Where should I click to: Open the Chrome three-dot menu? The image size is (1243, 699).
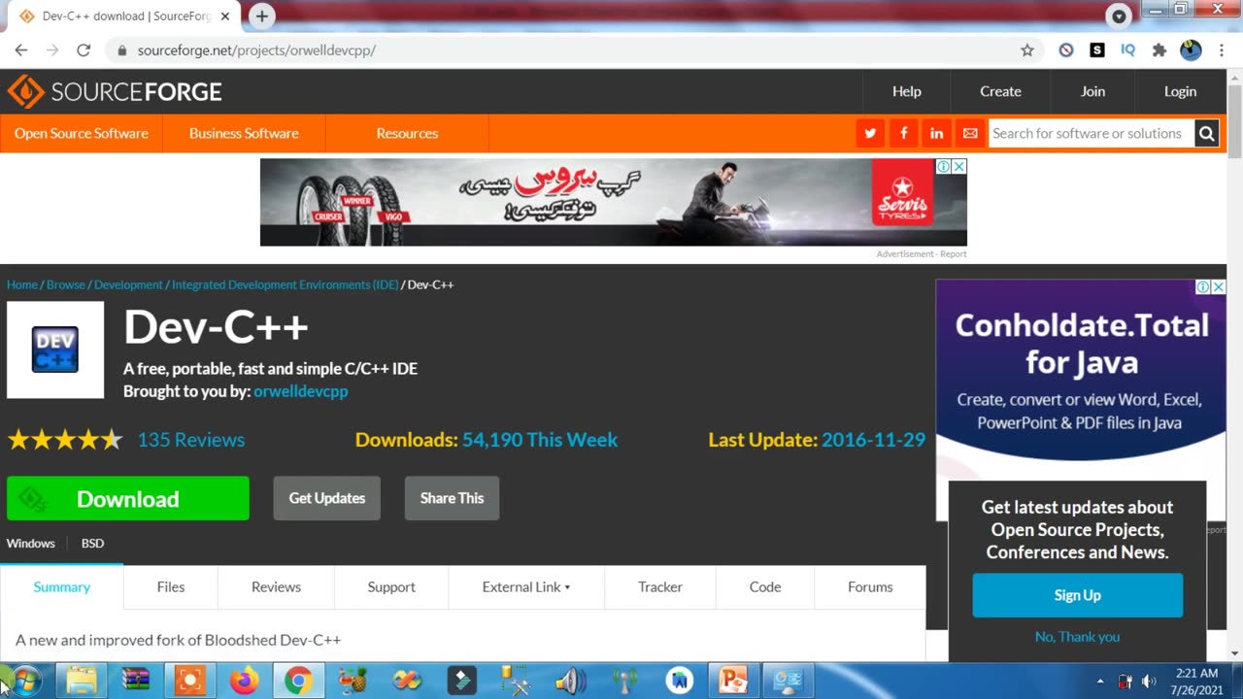[x=1222, y=50]
